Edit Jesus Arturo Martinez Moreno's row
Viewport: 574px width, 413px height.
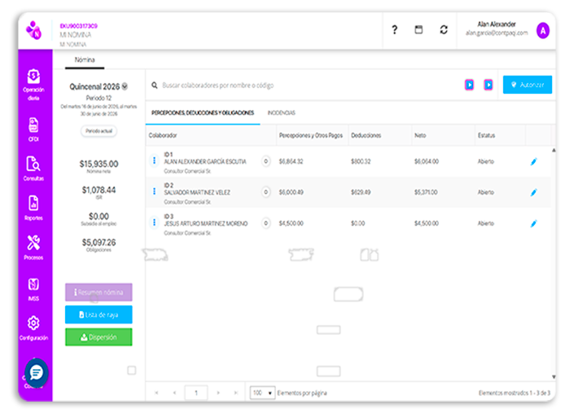[534, 223]
